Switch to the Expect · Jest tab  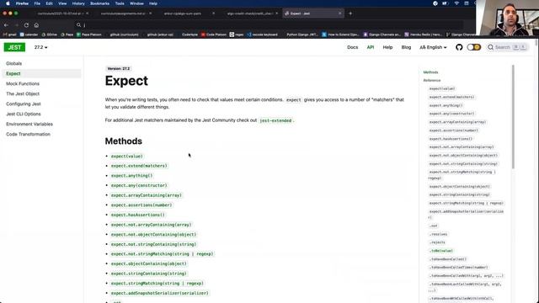click(312, 13)
